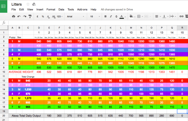Click the Litters document title

click(x=16, y=4)
